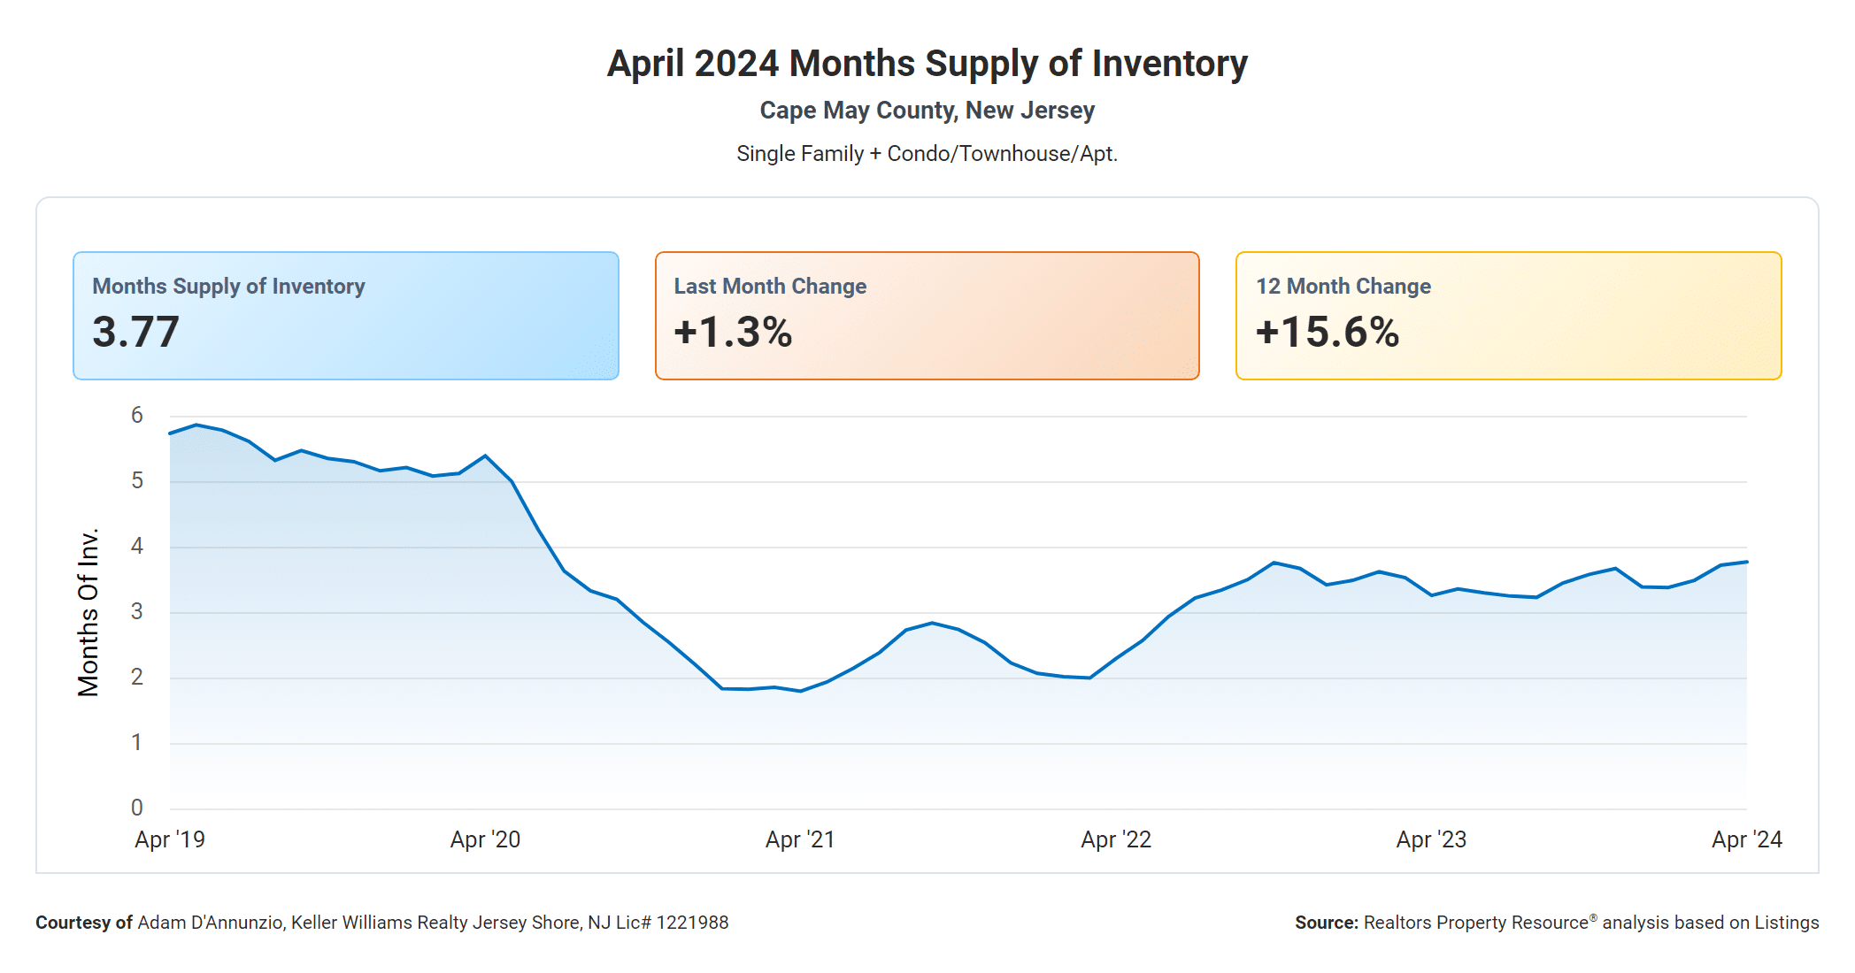This screenshot has height=973, width=1855.
Task: Click the Last Month Change card
Action: pyautogui.click(x=927, y=316)
